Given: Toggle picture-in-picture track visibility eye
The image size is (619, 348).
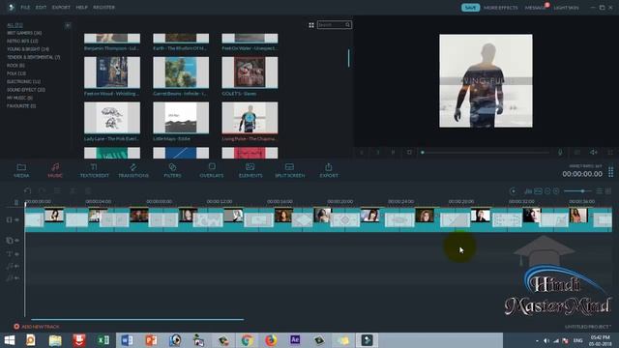Looking at the screenshot, I should pos(17,241).
